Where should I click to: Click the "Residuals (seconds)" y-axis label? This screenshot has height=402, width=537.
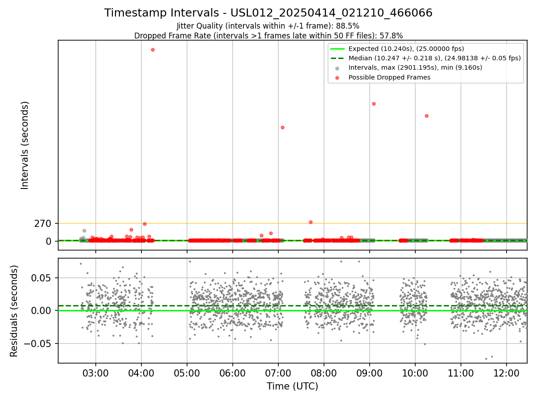pyautogui.click(x=14, y=311)
